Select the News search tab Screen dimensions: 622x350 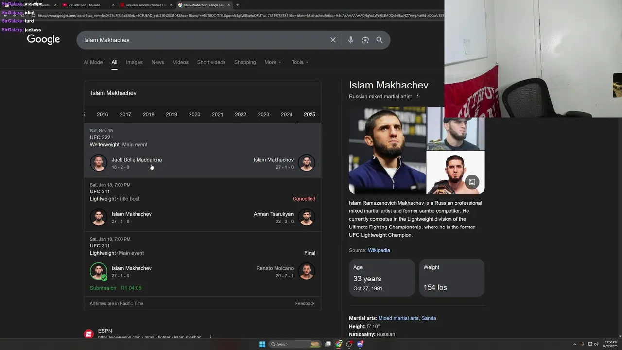[x=157, y=62]
